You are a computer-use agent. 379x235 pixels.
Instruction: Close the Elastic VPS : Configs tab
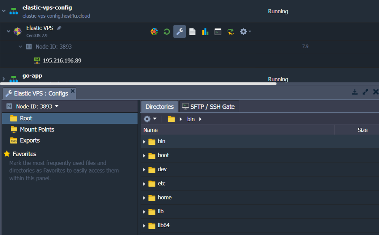click(x=73, y=91)
